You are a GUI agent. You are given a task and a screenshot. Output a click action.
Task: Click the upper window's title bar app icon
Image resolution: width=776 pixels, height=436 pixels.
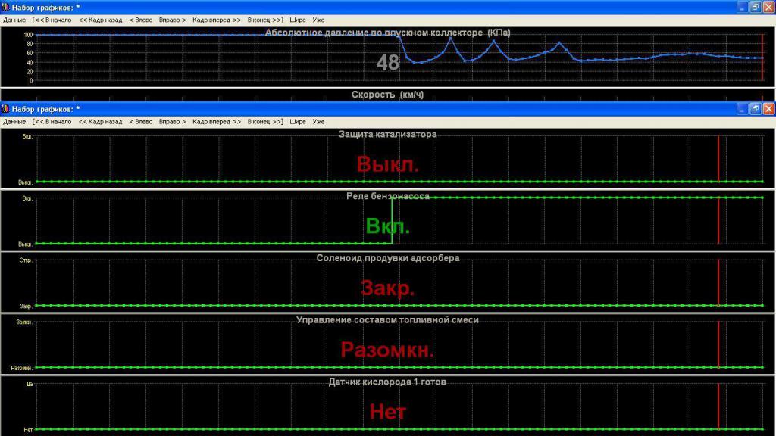point(6,7)
